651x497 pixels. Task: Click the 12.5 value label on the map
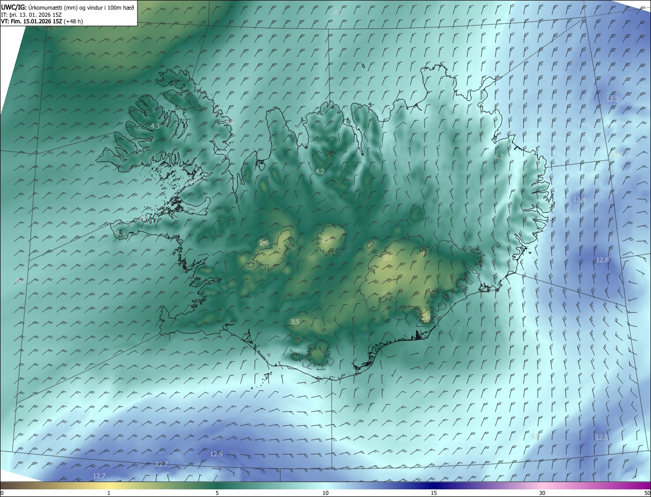tap(602, 438)
